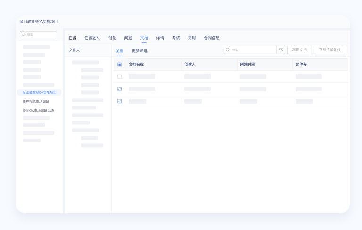Open the 更多筛选 filter options
The width and height of the screenshot is (362, 230).
click(140, 51)
